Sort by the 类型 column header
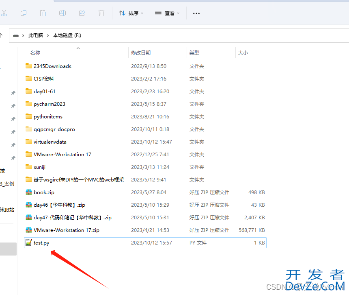The height and width of the screenshot is (295, 349). pos(194,52)
